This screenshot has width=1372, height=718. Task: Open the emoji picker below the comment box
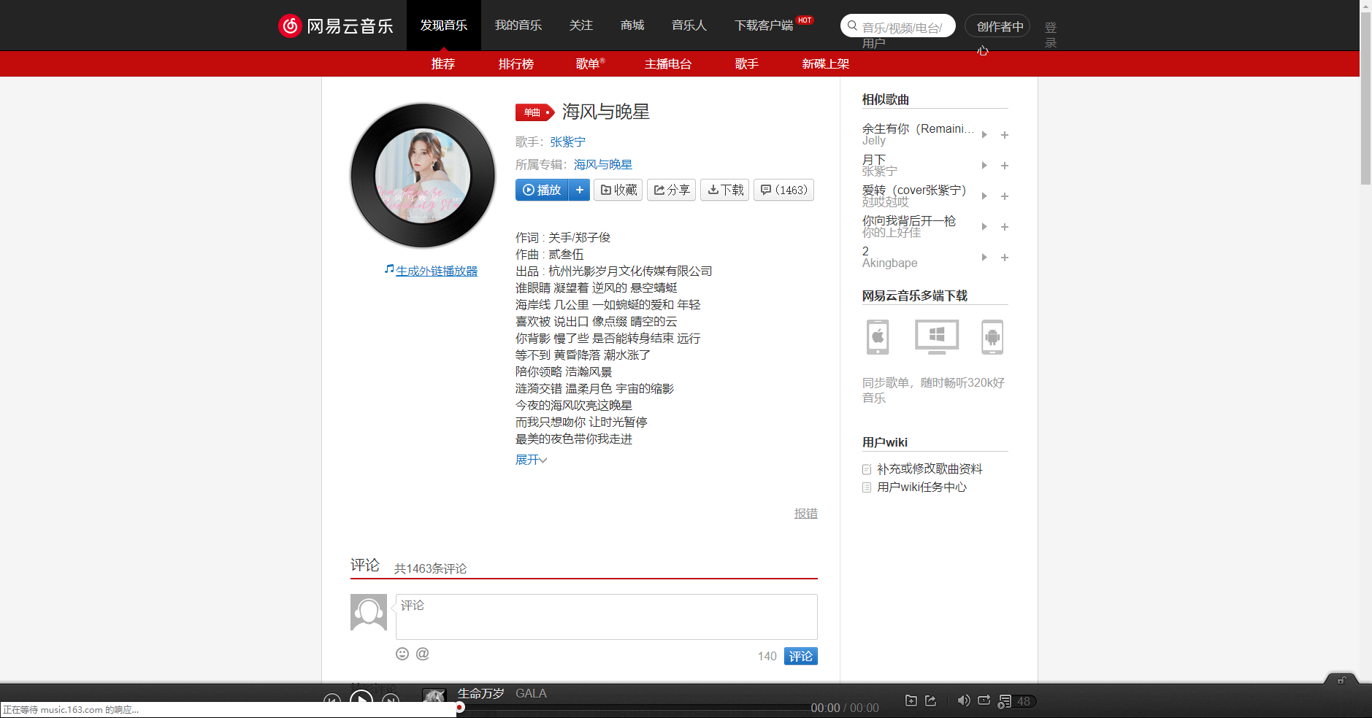point(402,654)
